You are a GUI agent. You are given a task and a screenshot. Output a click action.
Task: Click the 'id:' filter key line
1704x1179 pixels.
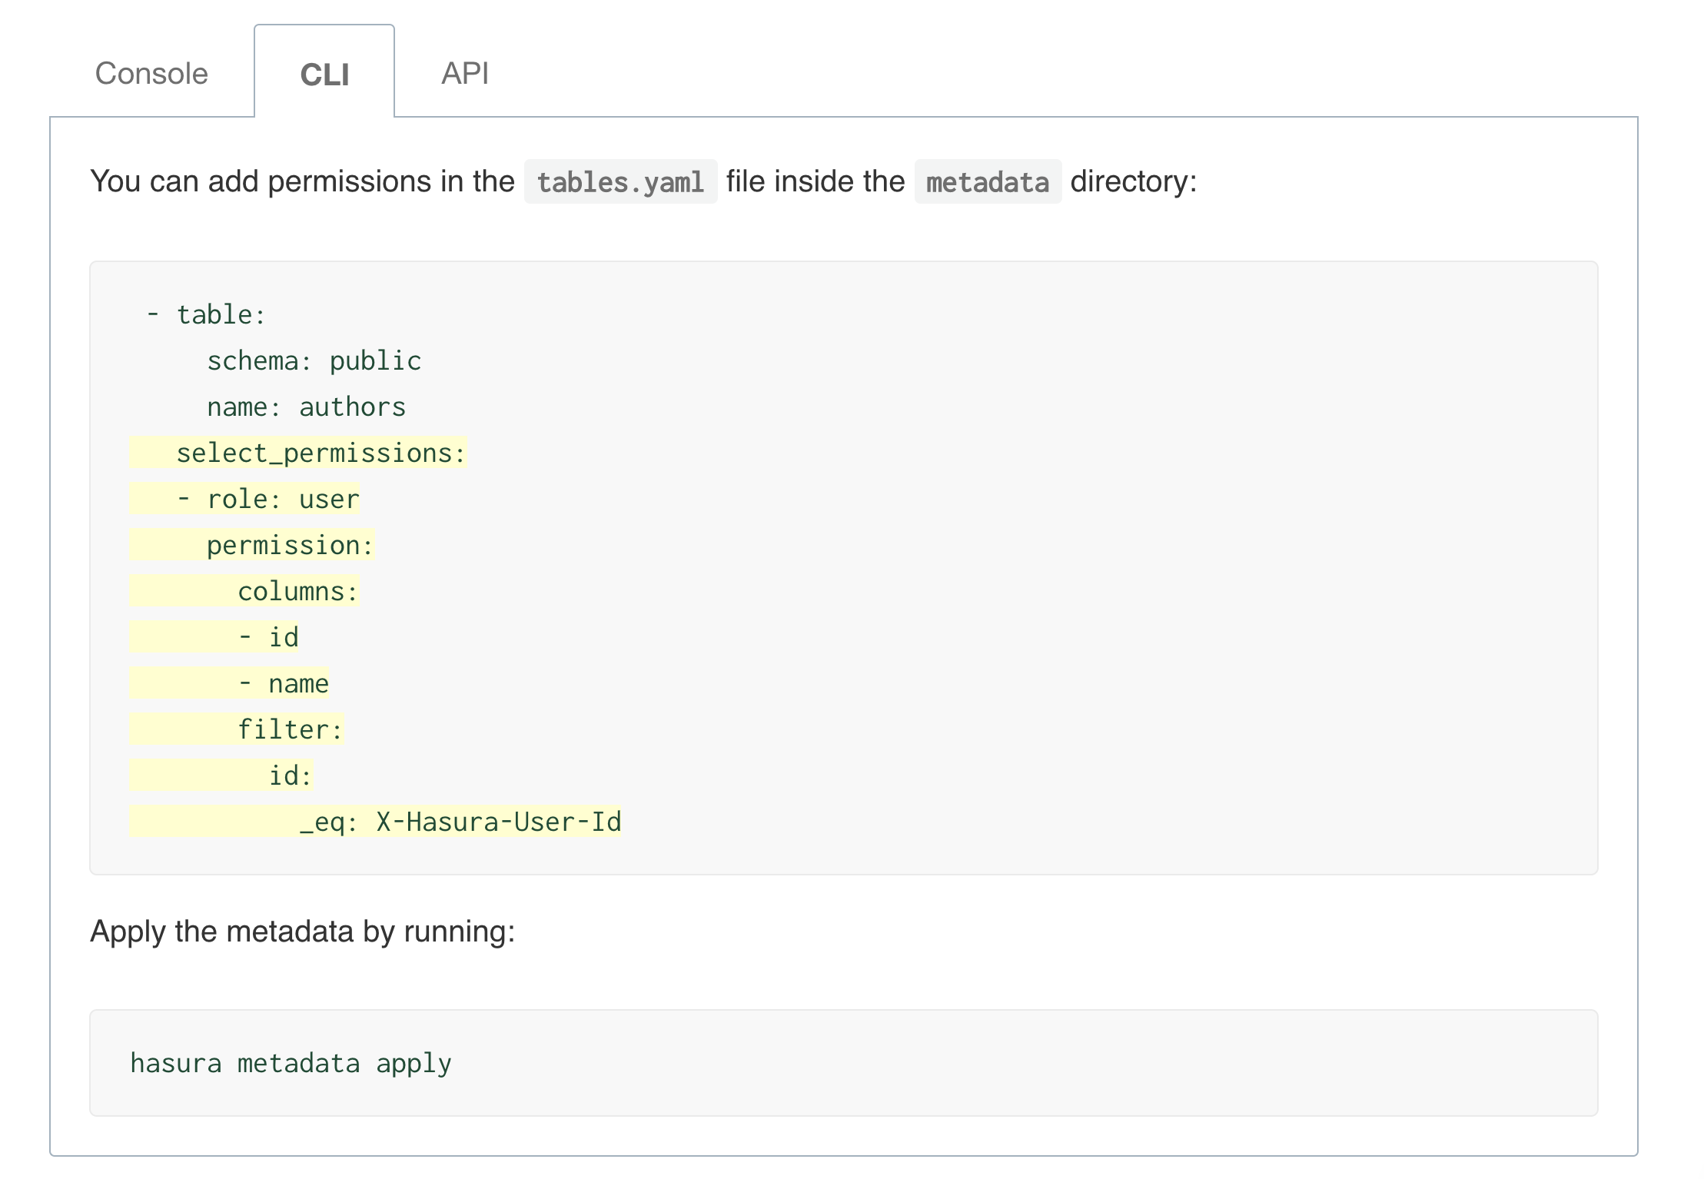(221, 776)
